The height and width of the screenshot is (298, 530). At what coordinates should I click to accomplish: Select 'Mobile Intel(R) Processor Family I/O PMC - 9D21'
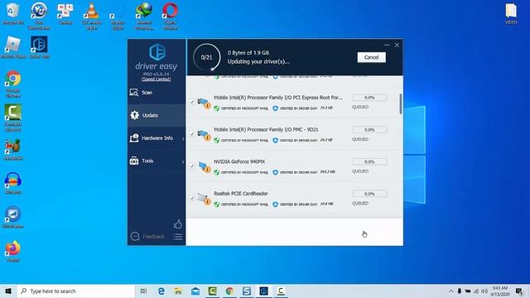[x=266, y=129]
